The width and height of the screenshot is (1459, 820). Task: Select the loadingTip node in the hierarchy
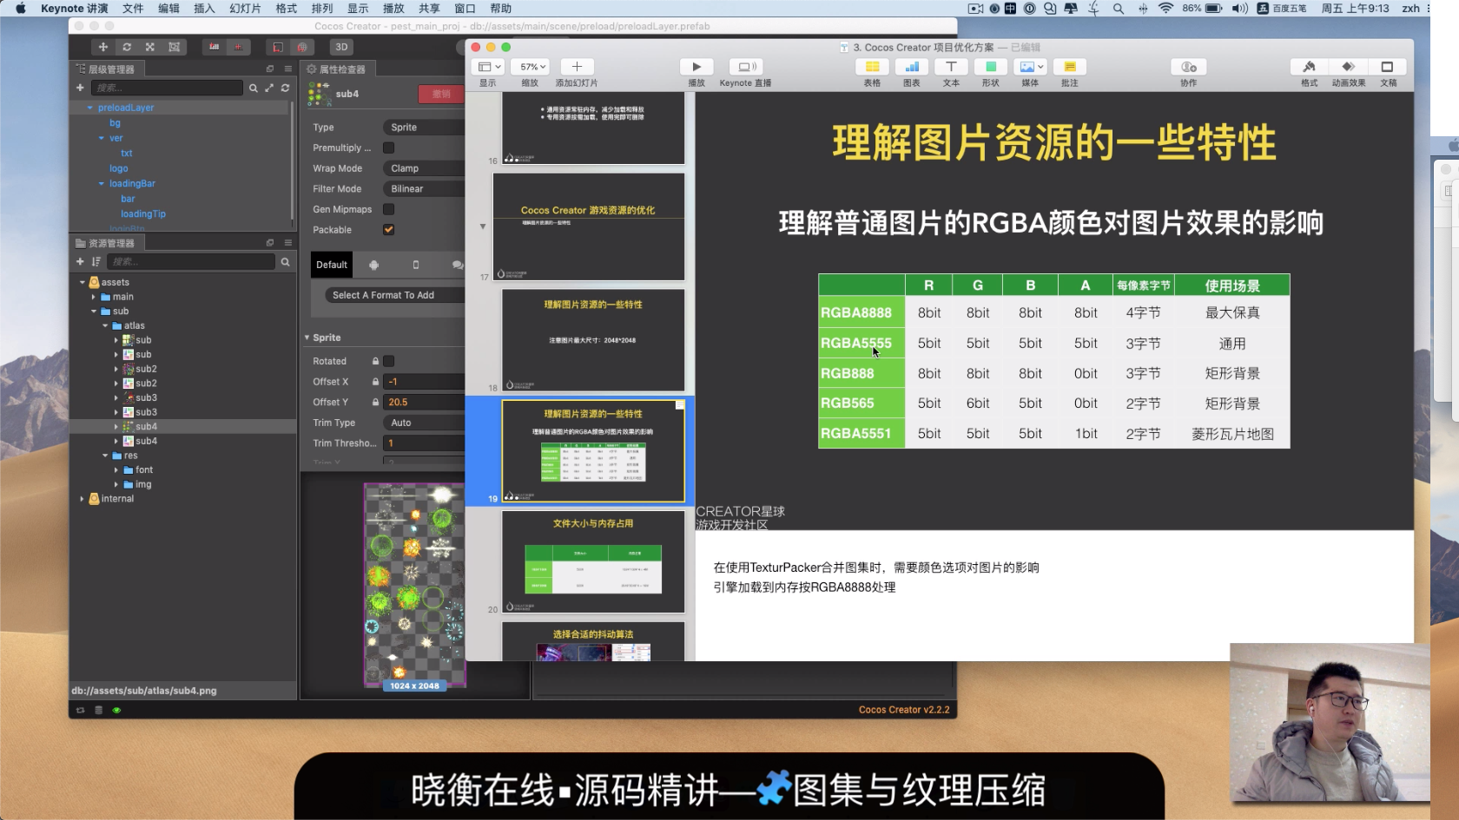(143, 214)
